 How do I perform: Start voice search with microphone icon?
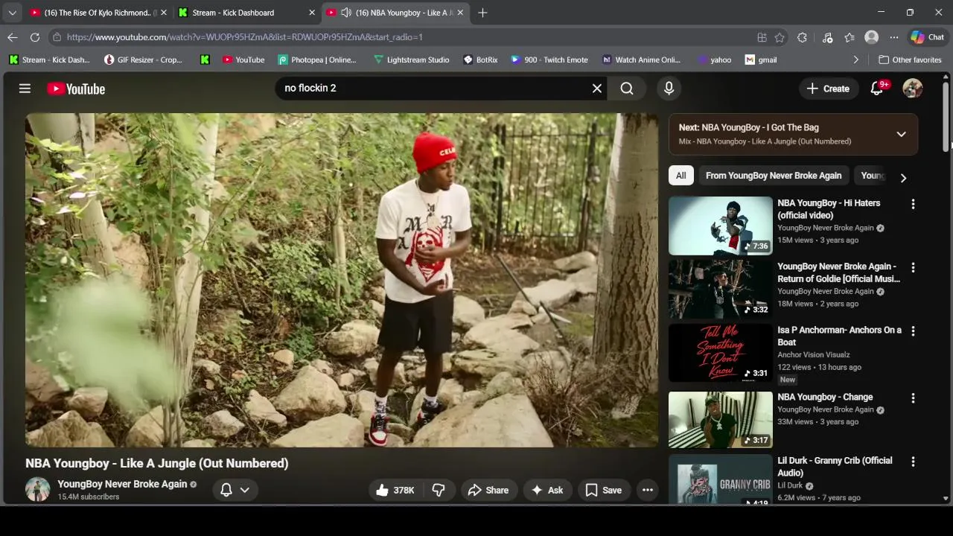coord(669,89)
